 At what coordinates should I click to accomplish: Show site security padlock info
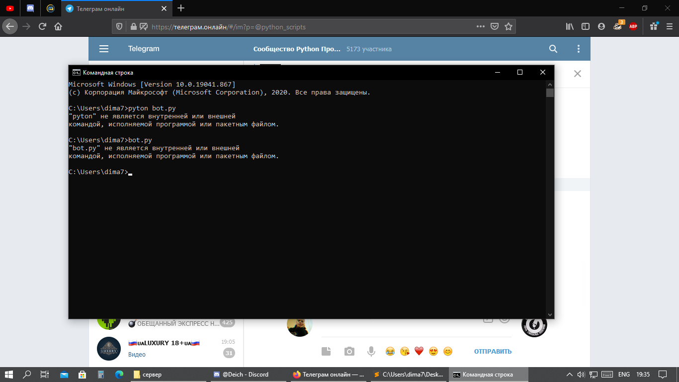[133, 27]
